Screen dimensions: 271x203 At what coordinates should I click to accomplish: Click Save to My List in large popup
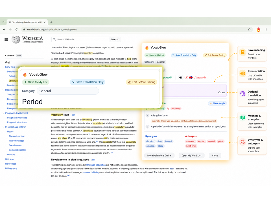click(36, 82)
